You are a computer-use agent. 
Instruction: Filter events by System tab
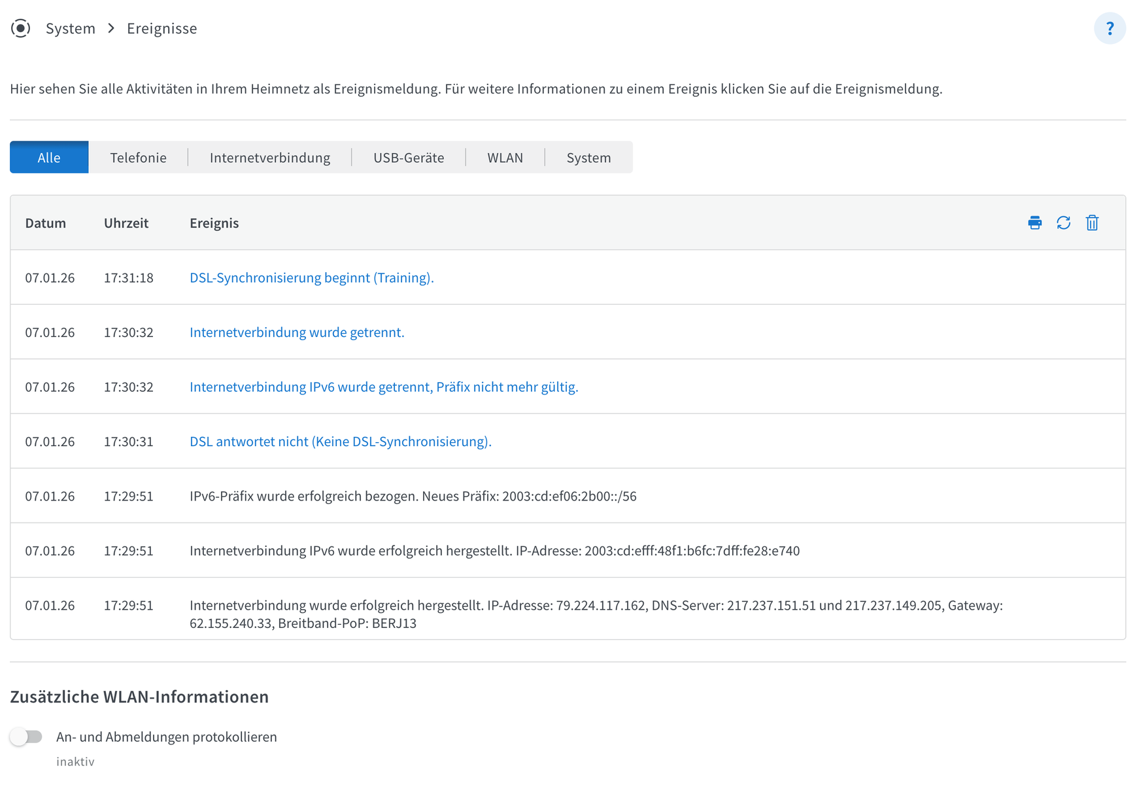click(x=588, y=158)
